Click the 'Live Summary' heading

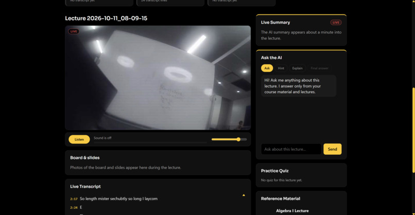275,23
